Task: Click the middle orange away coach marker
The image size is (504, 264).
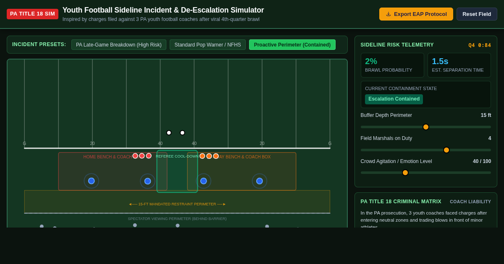Action: pos(209,156)
